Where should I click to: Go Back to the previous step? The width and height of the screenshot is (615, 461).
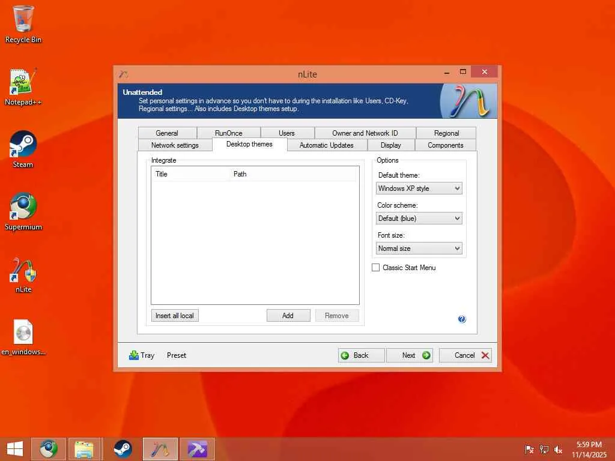pyautogui.click(x=361, y=355)
